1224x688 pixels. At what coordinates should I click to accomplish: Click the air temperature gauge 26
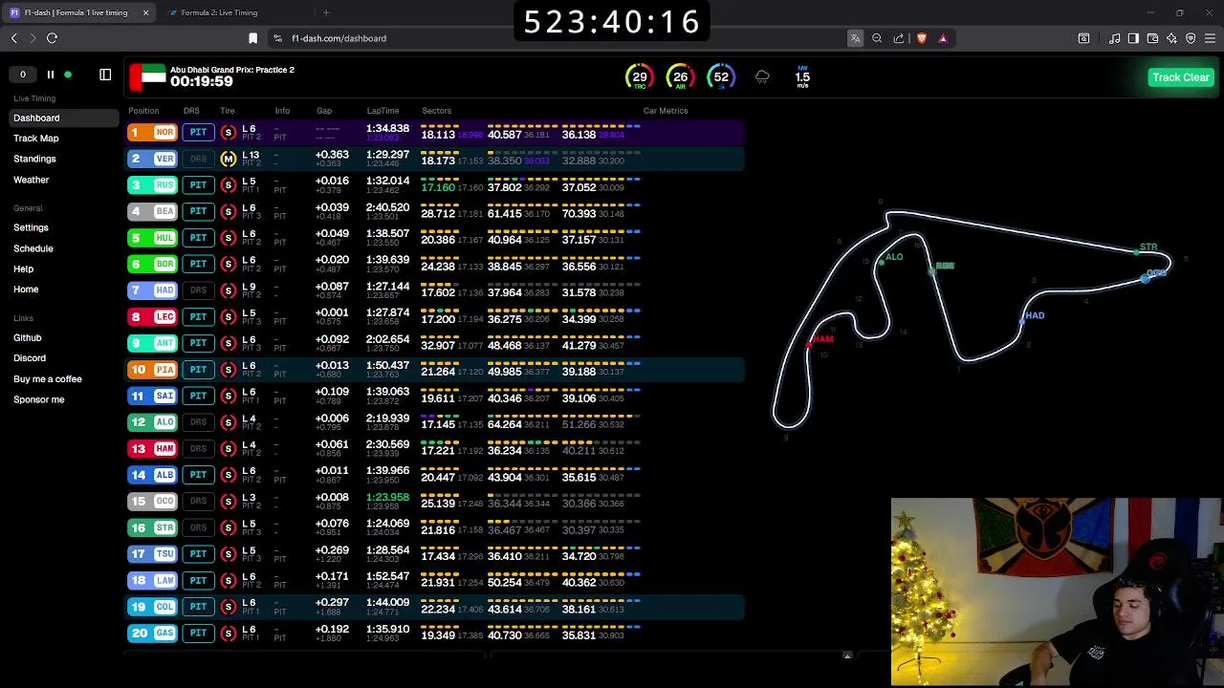pyautogui.click(x=680, y=77)
